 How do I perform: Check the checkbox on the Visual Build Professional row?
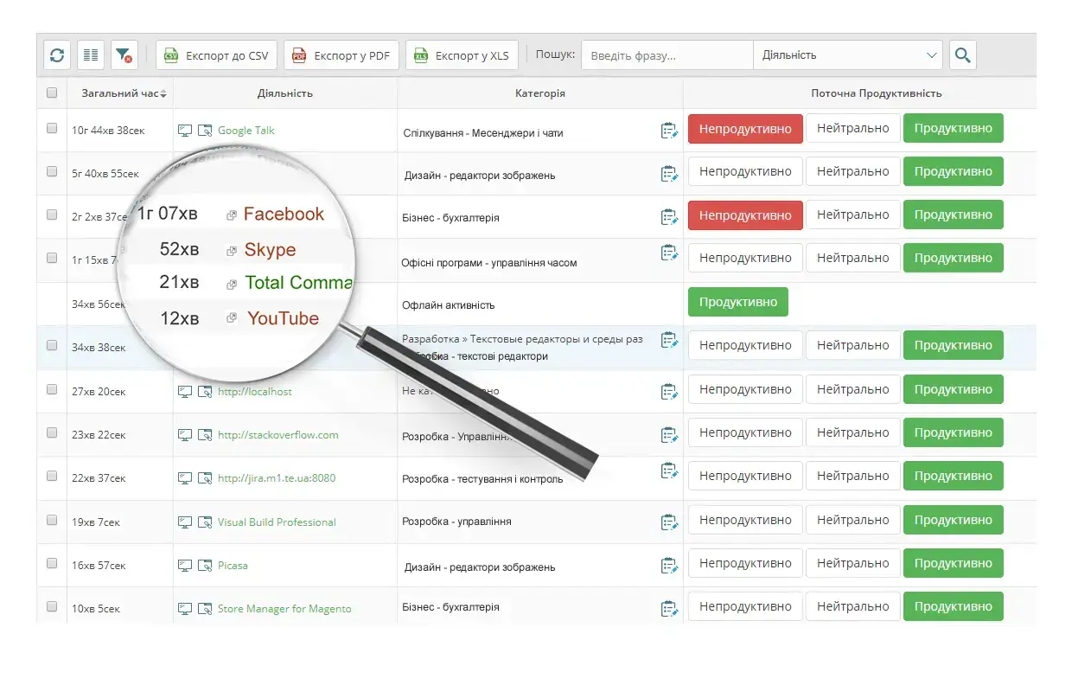click(52, 522)
